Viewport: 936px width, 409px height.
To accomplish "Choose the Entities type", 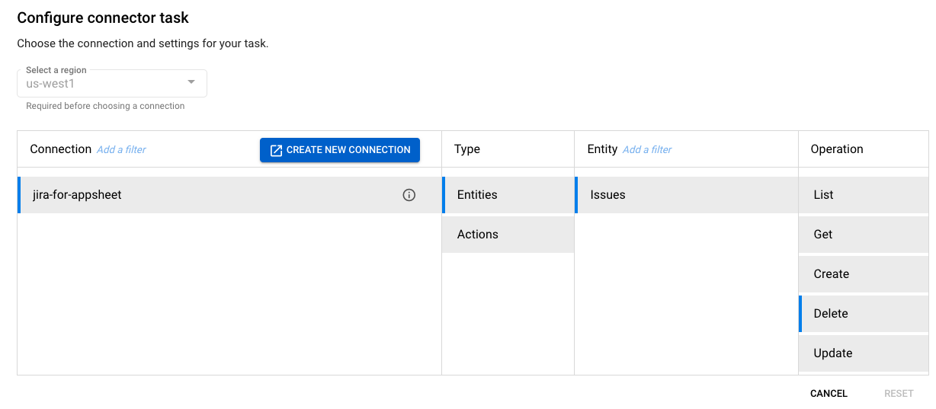I will (477, 195).
